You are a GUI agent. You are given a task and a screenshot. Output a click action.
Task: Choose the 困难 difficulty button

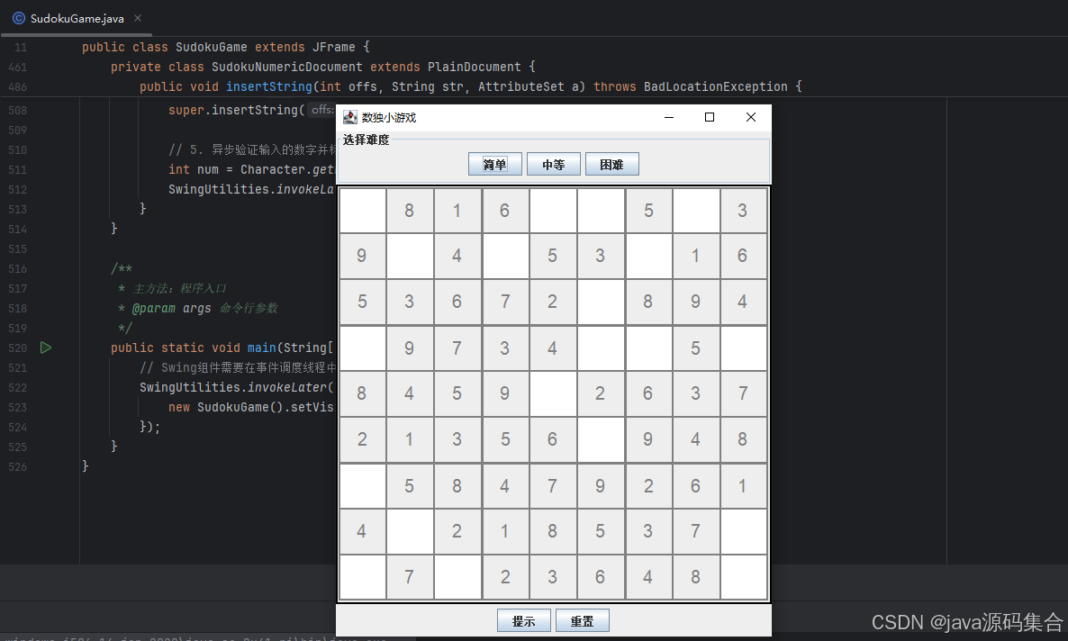(x=612, y=164)
